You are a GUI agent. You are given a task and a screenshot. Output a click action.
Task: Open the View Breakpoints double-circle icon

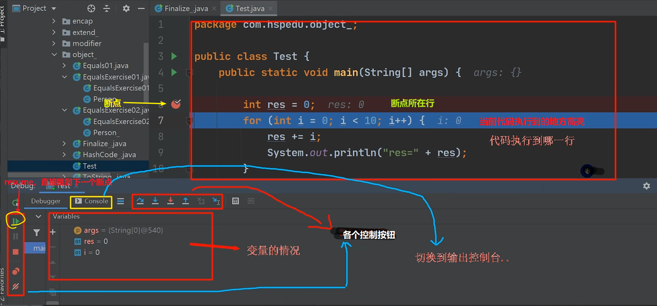16,271
